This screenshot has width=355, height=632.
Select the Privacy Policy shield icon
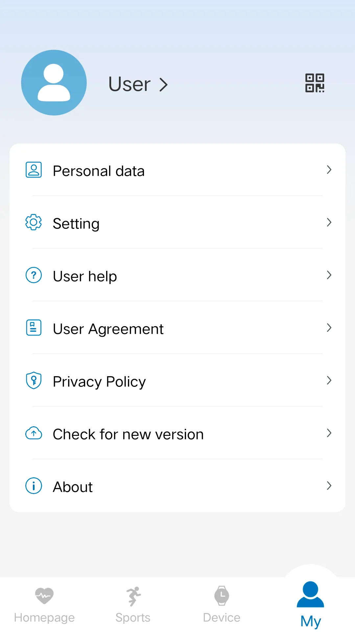pos(33,381)
